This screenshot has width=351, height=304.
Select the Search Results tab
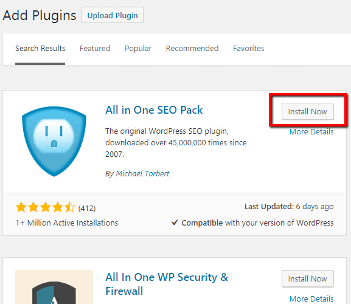[40, 48]
